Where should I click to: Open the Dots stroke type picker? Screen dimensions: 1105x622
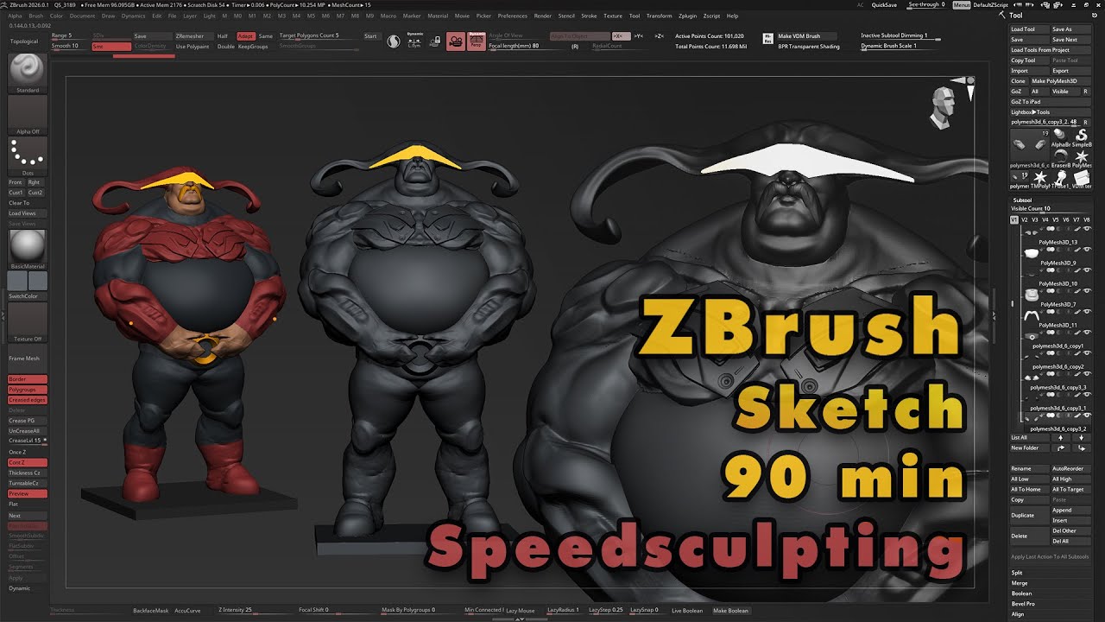click(27, 155)
